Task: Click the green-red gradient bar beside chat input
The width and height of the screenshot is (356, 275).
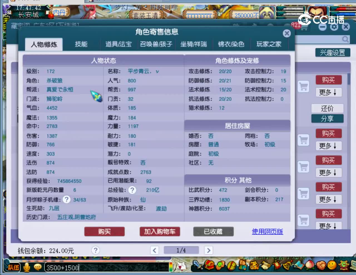Action: (x=171, y=267)
